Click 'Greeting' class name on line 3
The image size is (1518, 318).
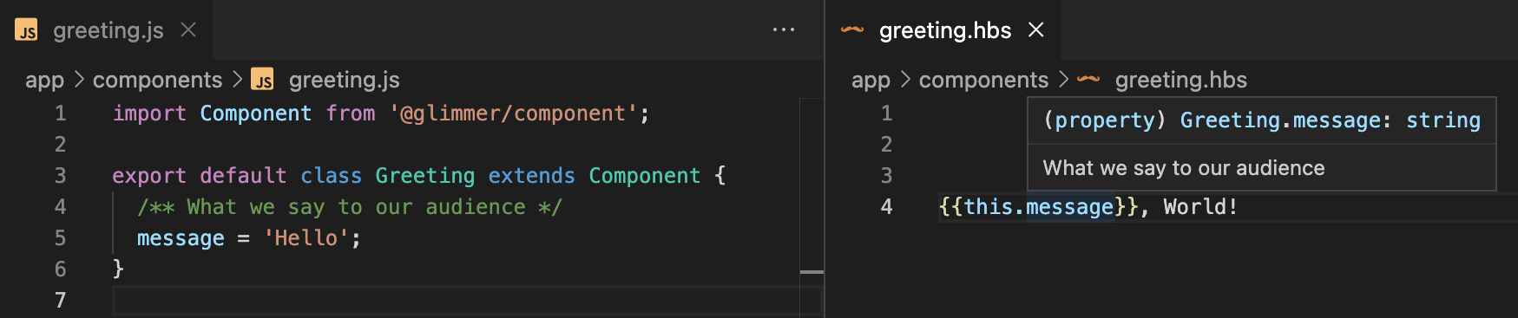pyautogui.click(x=425, y=176)
